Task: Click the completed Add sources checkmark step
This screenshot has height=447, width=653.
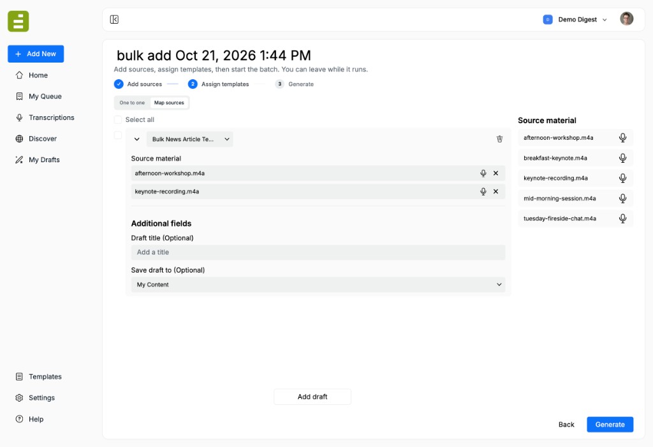Action: tap(119, 84)
